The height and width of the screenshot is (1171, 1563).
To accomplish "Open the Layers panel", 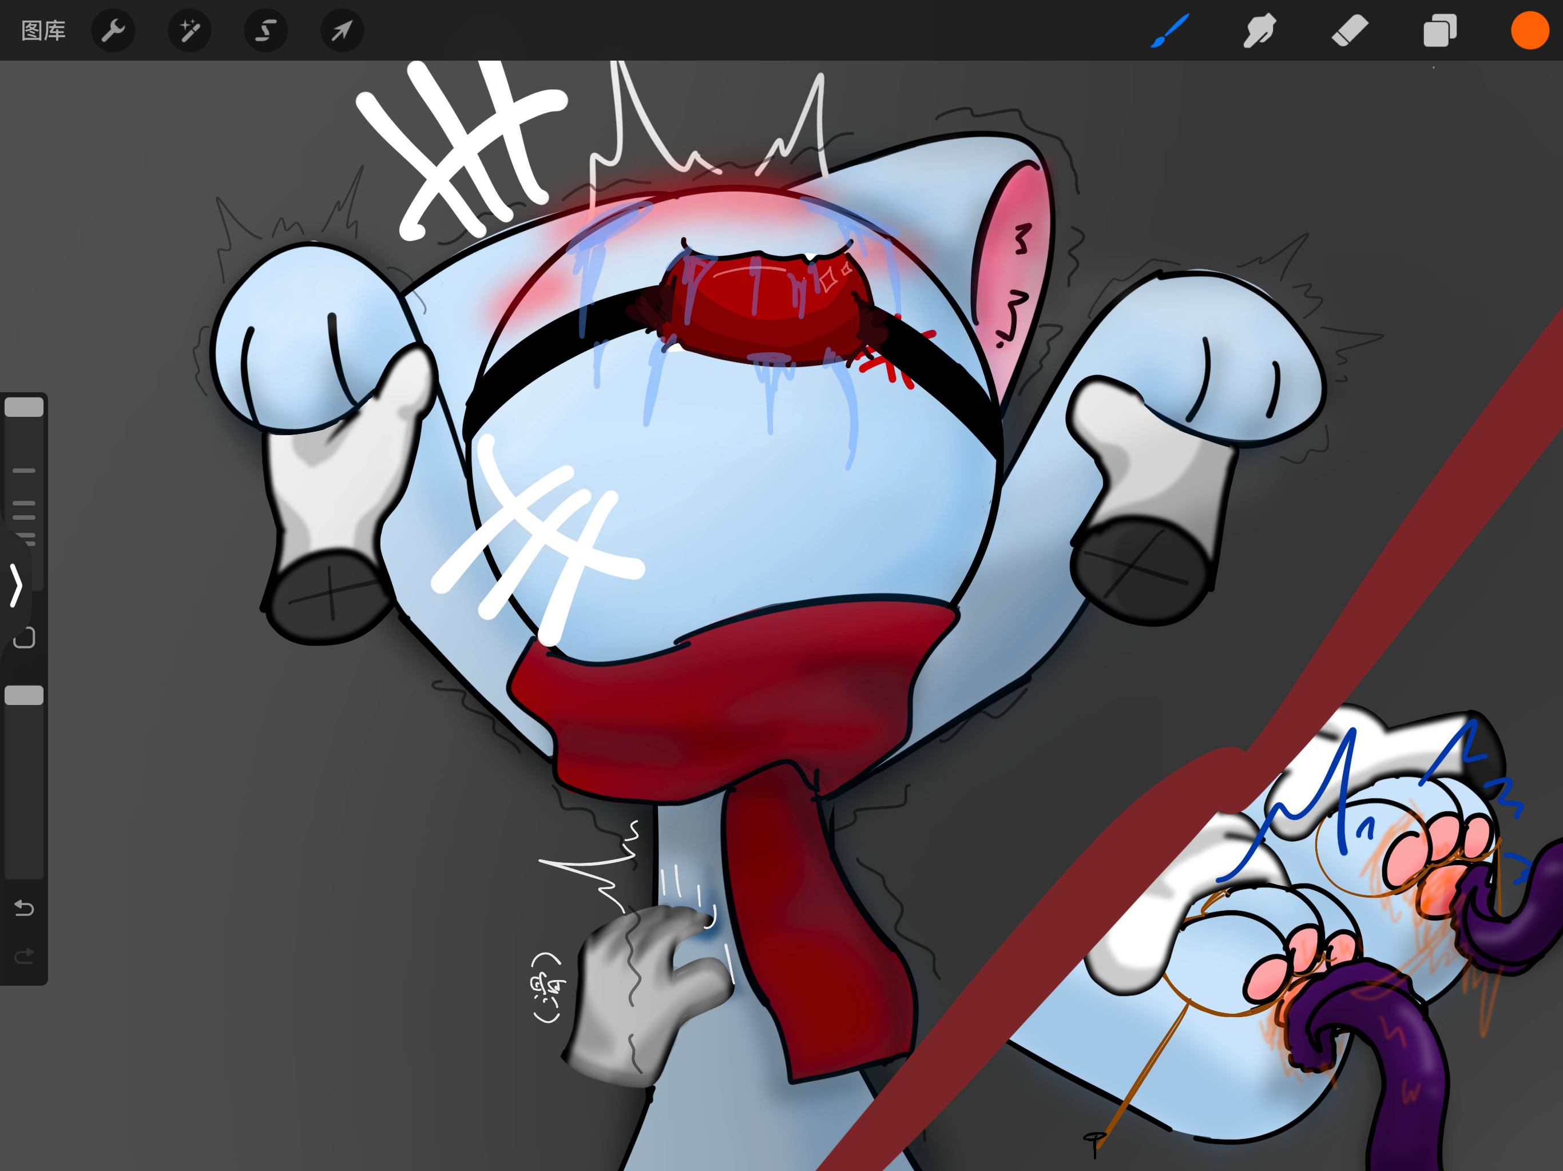I will click(x=1439, y=31).
